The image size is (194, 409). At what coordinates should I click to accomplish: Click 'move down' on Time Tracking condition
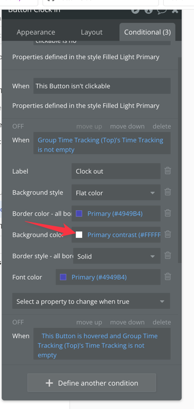[127, 126]
